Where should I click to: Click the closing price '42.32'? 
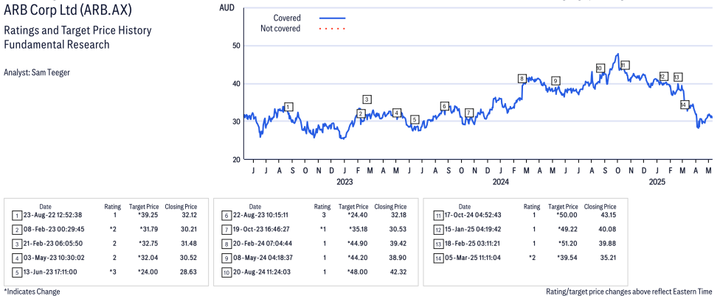point(398,272)
